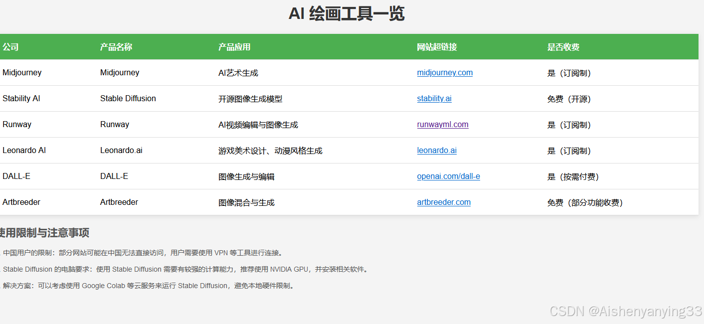
Task: Click the Leonardo.ai product name cell
Action: [x=121, y=151]
